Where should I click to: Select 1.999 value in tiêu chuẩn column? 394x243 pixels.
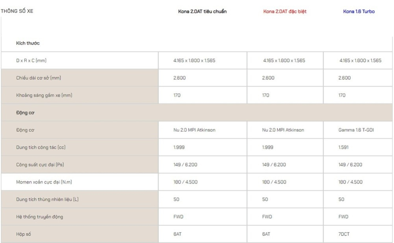click(x=179, y=147)
